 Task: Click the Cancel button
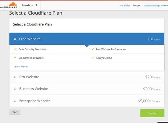pyautogui.click(x=15, y=112)
